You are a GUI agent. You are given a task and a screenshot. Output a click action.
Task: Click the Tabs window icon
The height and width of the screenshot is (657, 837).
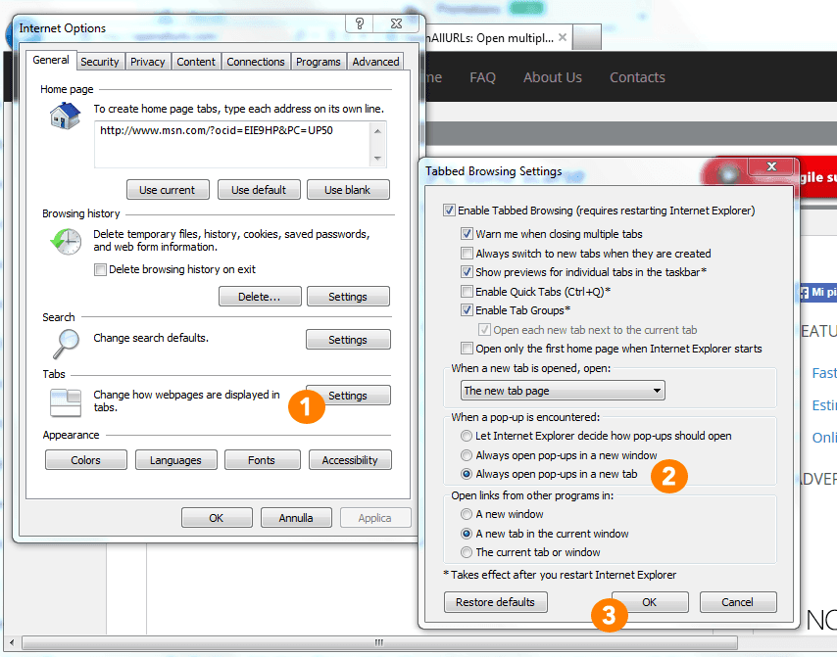click(66, 402)
